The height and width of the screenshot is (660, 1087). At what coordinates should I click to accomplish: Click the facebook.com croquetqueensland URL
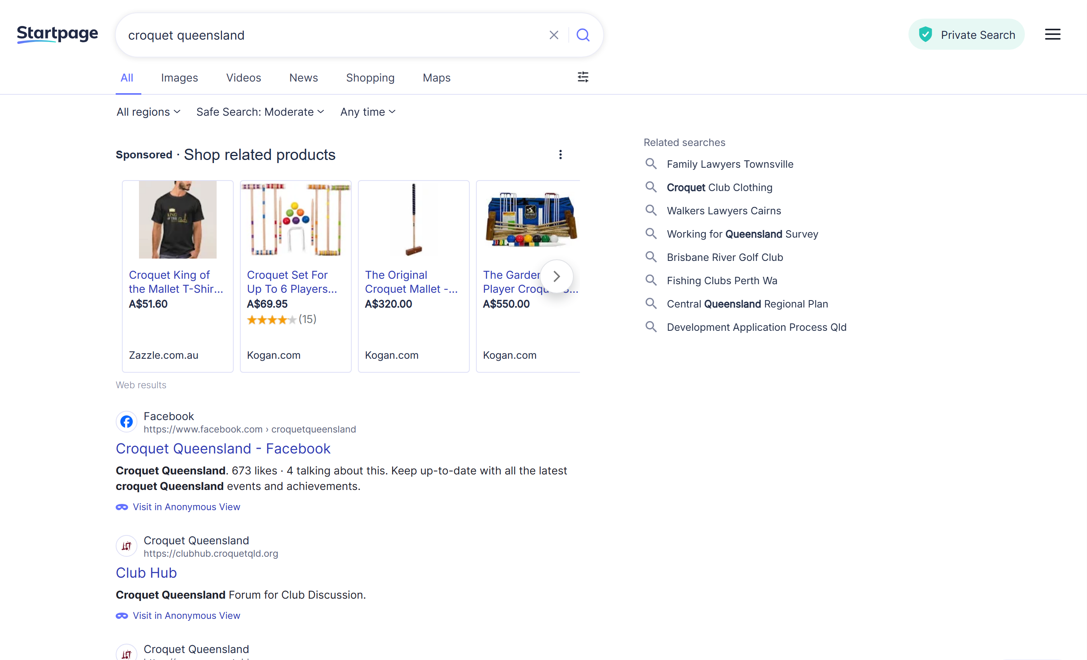click(250, 429)
